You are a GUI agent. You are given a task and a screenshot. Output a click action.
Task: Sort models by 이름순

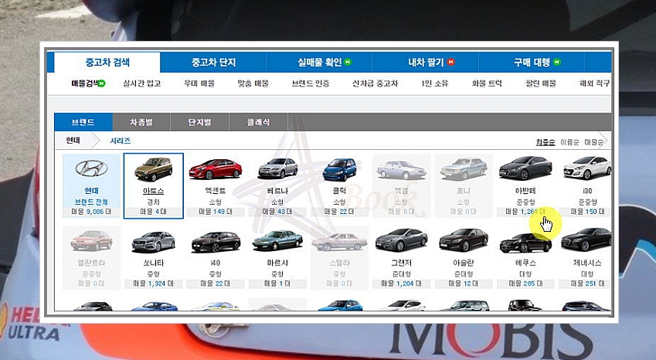point(569,142)
